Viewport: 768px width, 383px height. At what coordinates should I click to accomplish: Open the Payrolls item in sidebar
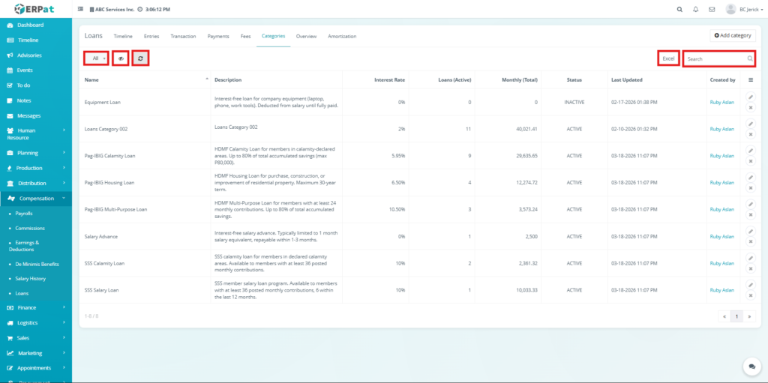click(x=24, y=214)
